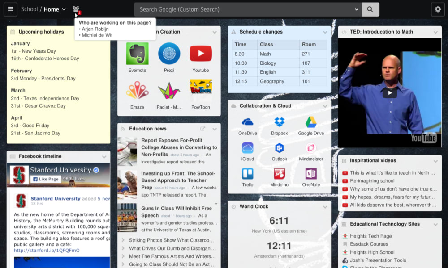Click the search magnifier button
Screen dimensions: 448x268
[x=370, y=9]
